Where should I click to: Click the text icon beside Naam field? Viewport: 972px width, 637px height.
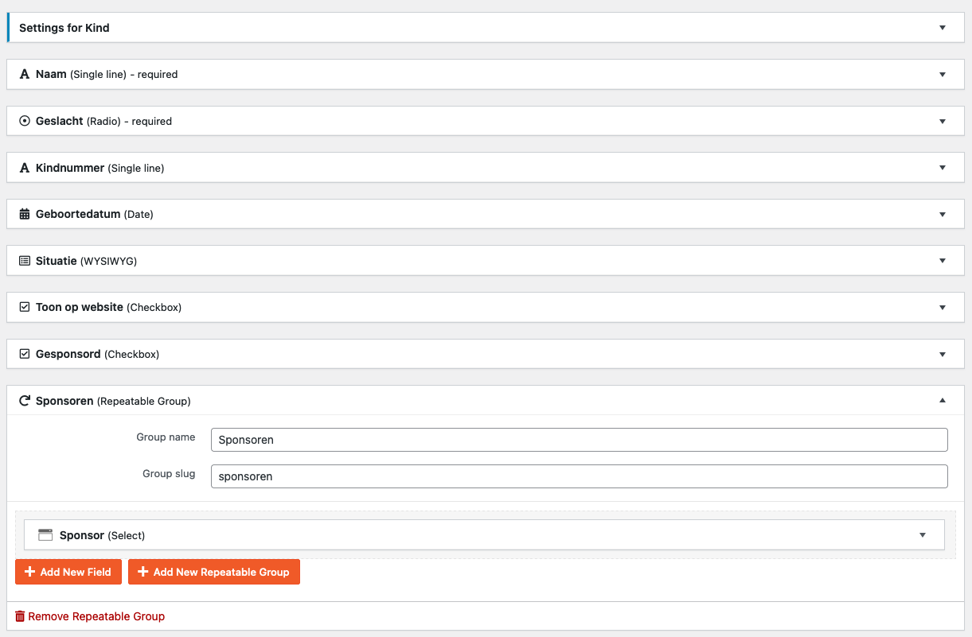click(25, 75)
